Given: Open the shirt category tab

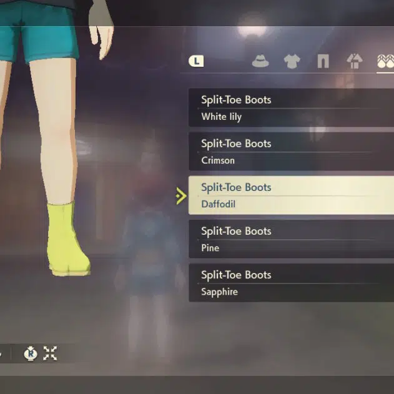Looking at the screenshot, I should click(x=292, y=61).
